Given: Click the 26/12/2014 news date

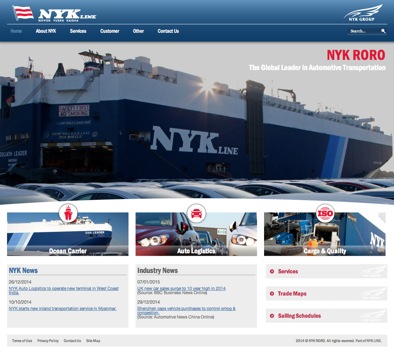Looking at the screenshot, I should 20,282.
